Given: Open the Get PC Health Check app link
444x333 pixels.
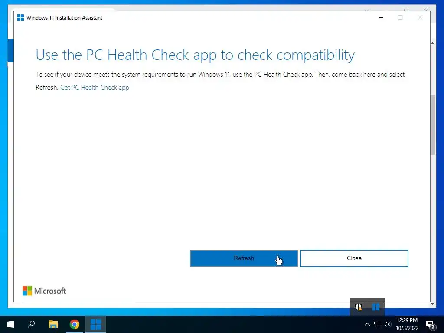Looking at the screenshot, I should click(95, 88).
